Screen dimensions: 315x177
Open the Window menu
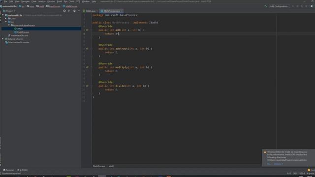[x=86, y=1]
